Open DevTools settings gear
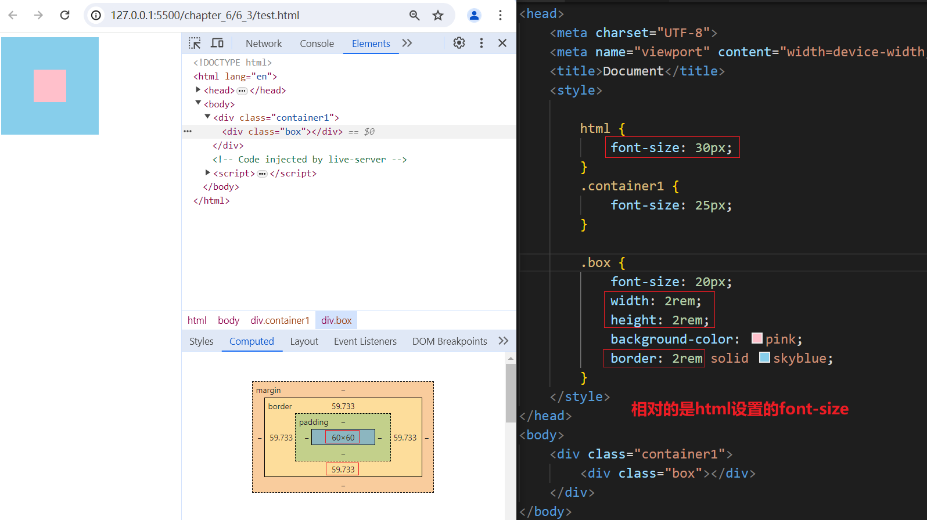927x520 pixels. coord(459,43)
